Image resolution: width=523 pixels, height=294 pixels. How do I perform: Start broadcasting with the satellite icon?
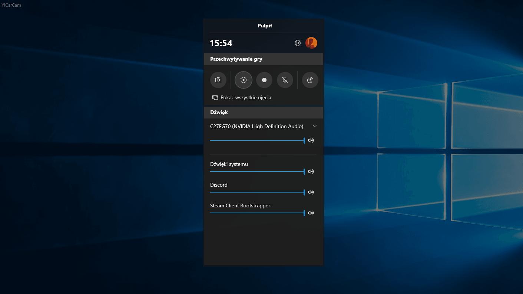coord(310,80)
